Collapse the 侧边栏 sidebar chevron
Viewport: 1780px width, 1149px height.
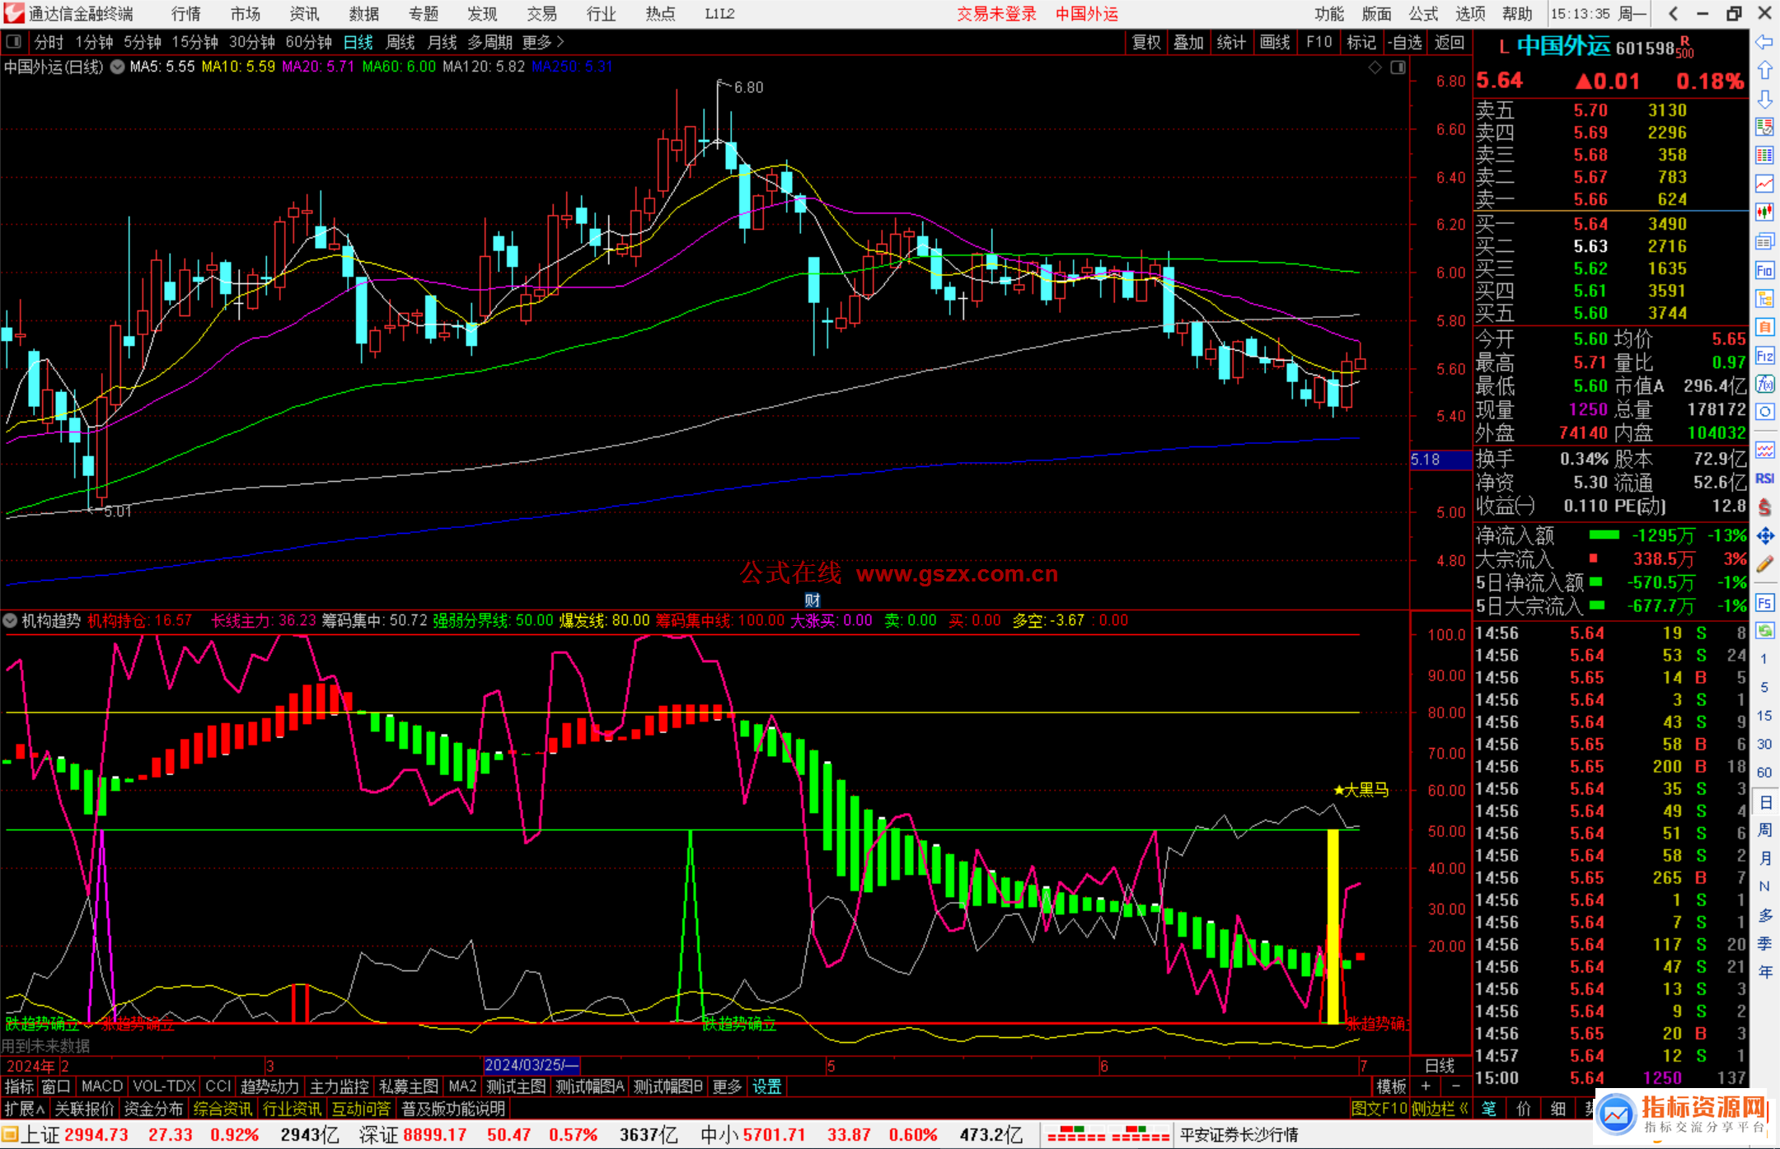(x=1464, y=1109)
